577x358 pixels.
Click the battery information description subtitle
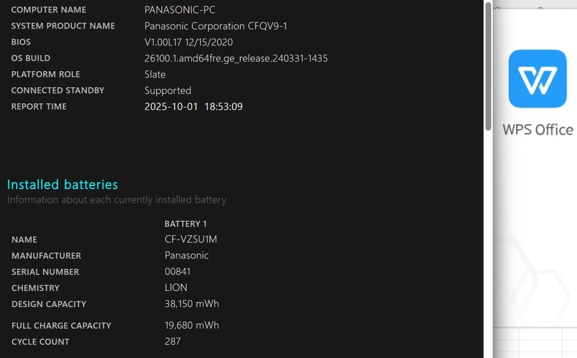117,200
